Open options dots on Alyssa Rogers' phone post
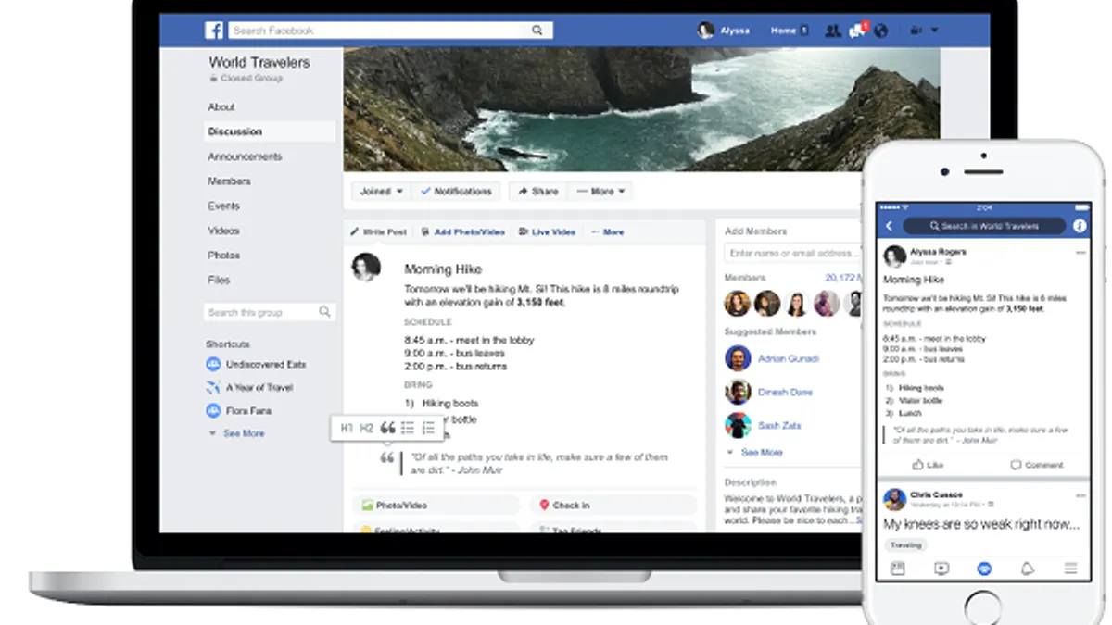 (x=1080, y=252)
